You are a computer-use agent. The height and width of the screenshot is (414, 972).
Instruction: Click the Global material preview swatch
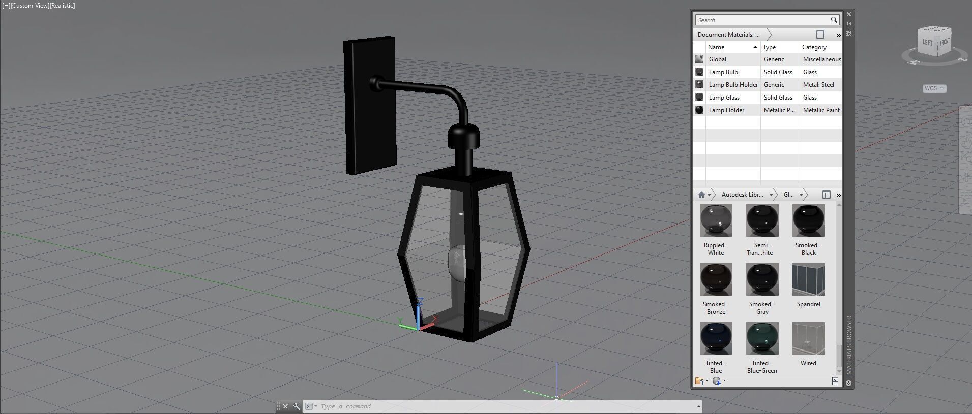point(699,59)
